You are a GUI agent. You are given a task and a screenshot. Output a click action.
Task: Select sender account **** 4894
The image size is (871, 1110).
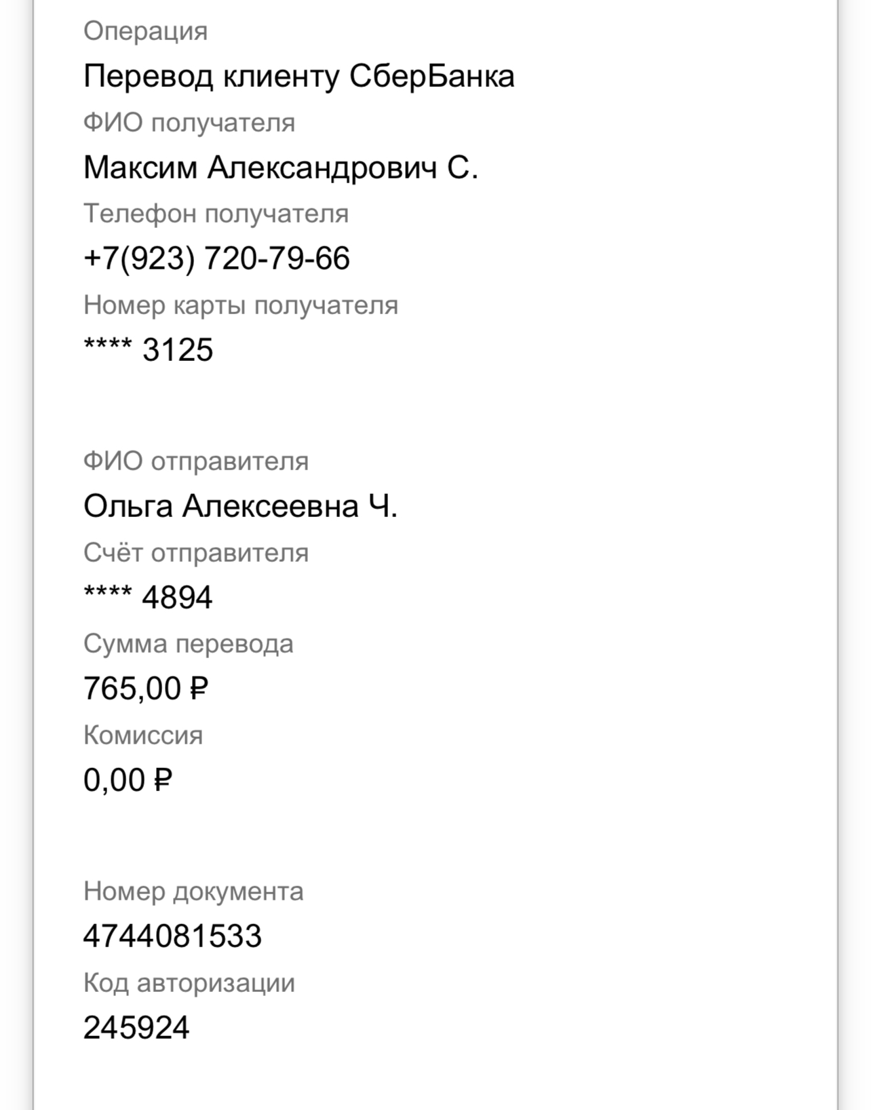point(148,598)
